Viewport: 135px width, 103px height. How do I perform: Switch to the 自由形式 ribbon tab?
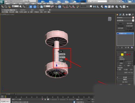tap(23, 10)
